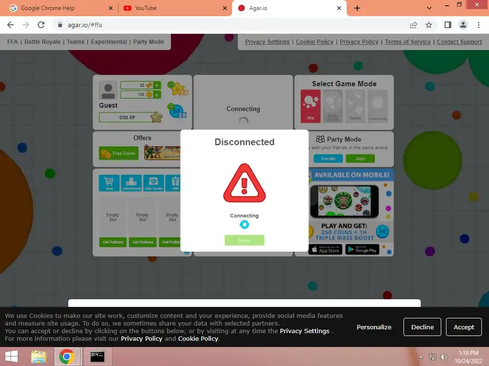Click the first Get Potions button
The height and width of the screenshot is (366, 489).
point(113,242)
